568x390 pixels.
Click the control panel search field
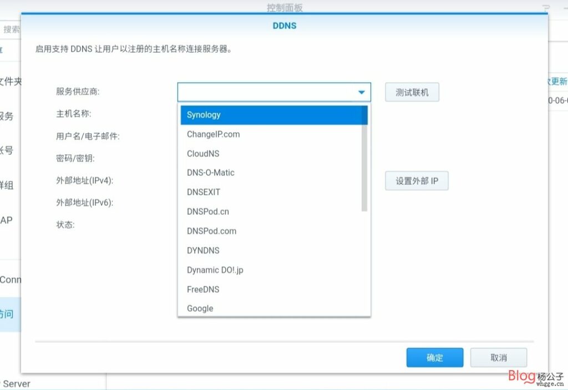pyautogui.click(x=11, y=29)
